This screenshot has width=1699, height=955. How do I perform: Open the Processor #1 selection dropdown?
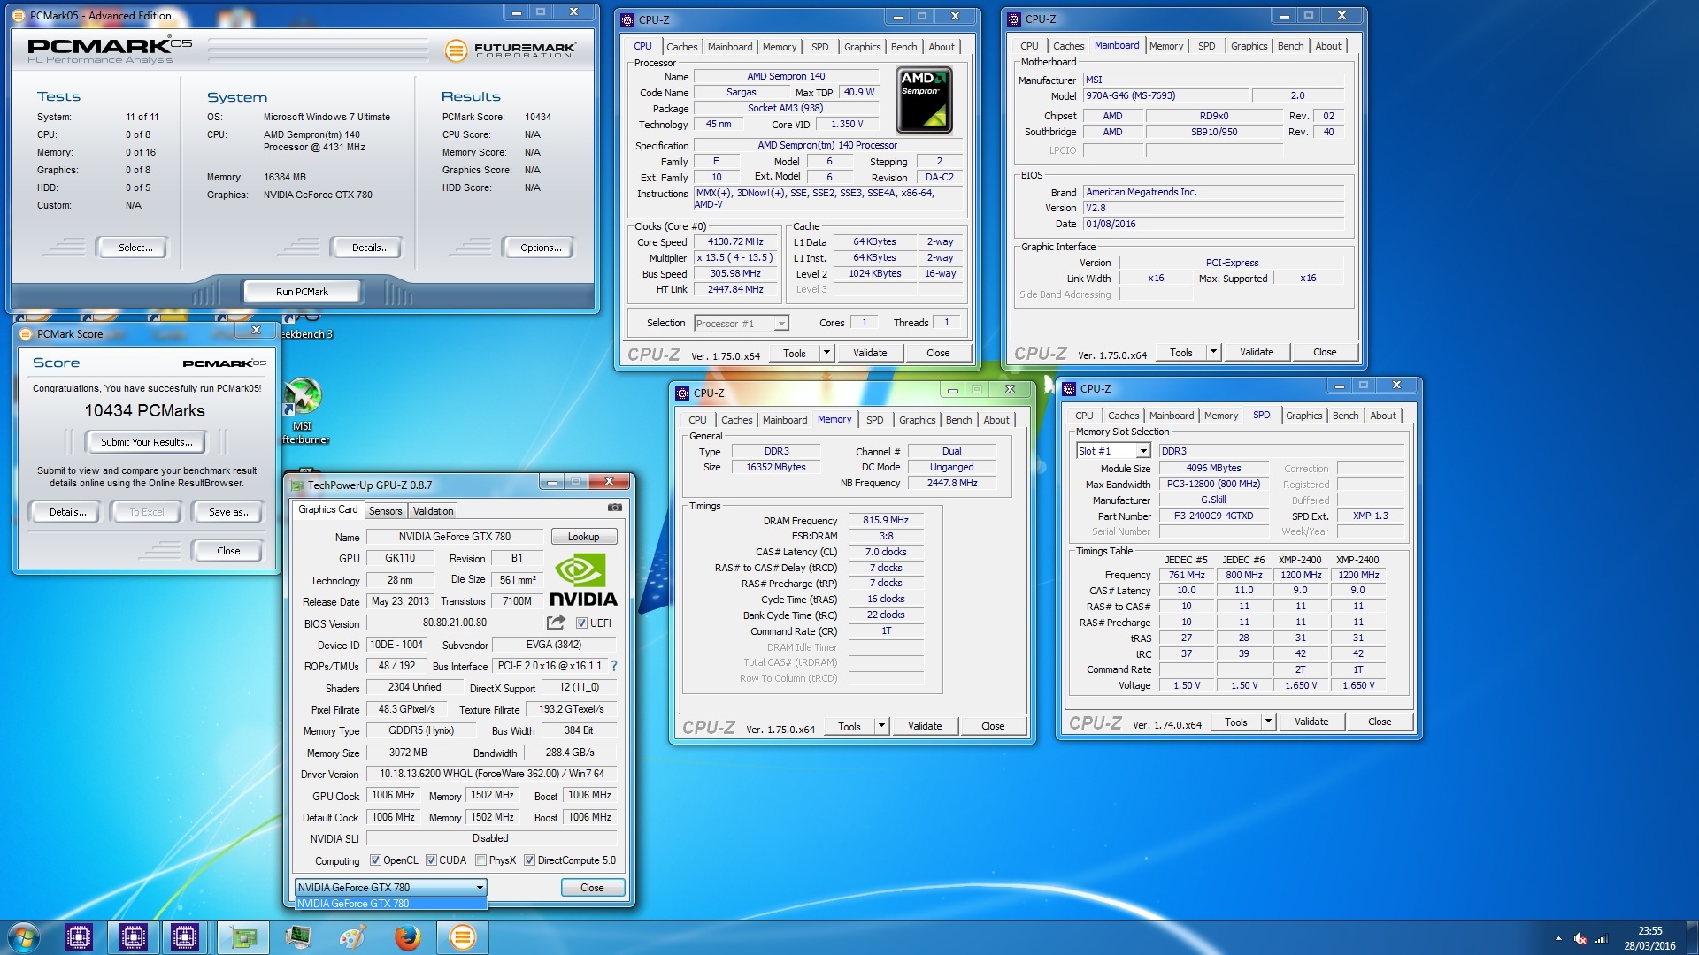coord(742,323)
